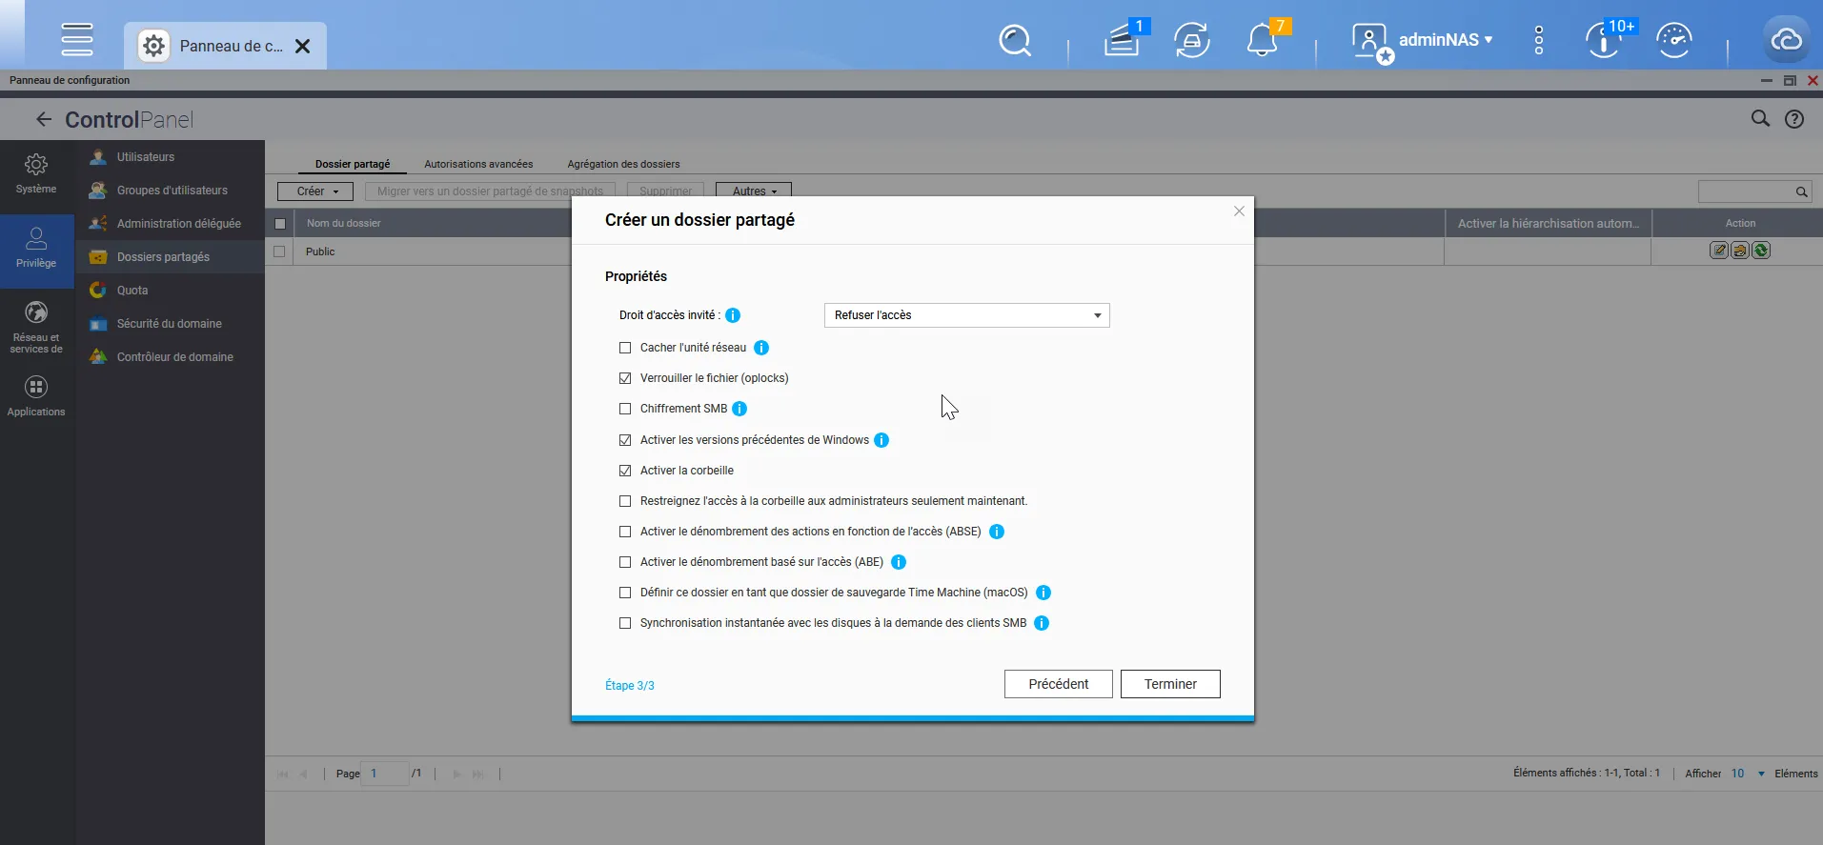Open the Droit d'accès invité dropdown
This screenshot has width=1823, height=845.
click(x=966, y=315)
